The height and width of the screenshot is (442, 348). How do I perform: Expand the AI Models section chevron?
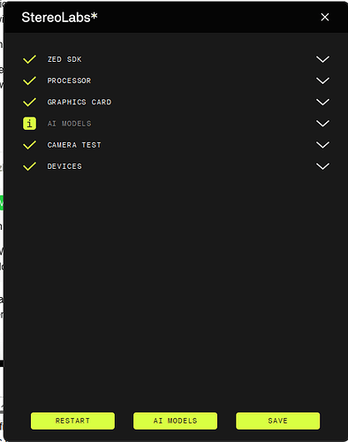tap(322, 124)
